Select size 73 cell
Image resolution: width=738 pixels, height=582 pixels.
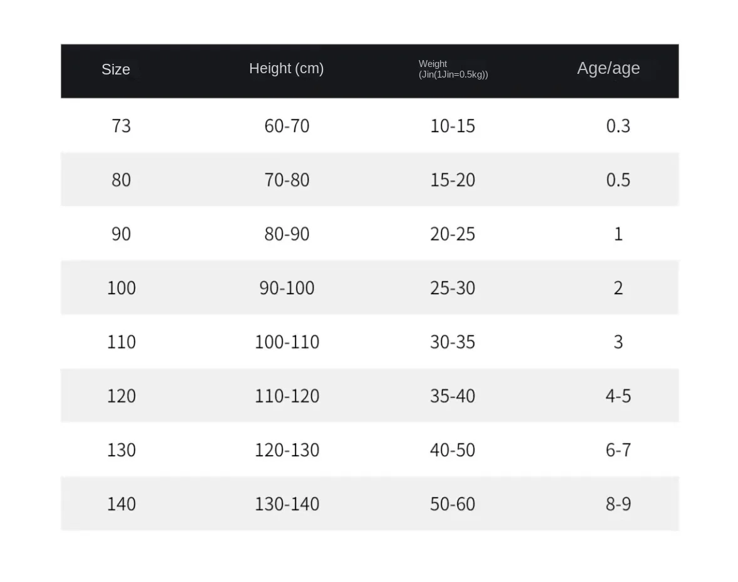121,126
